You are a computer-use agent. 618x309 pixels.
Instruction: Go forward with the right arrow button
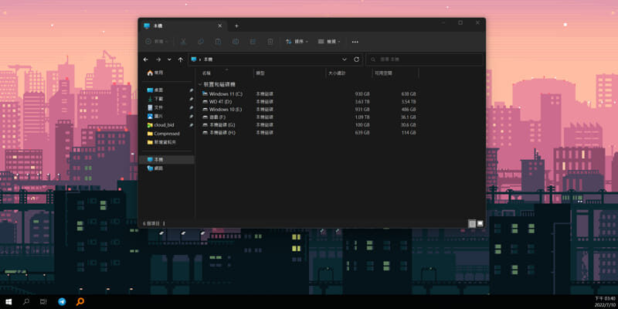coord(158,59)
